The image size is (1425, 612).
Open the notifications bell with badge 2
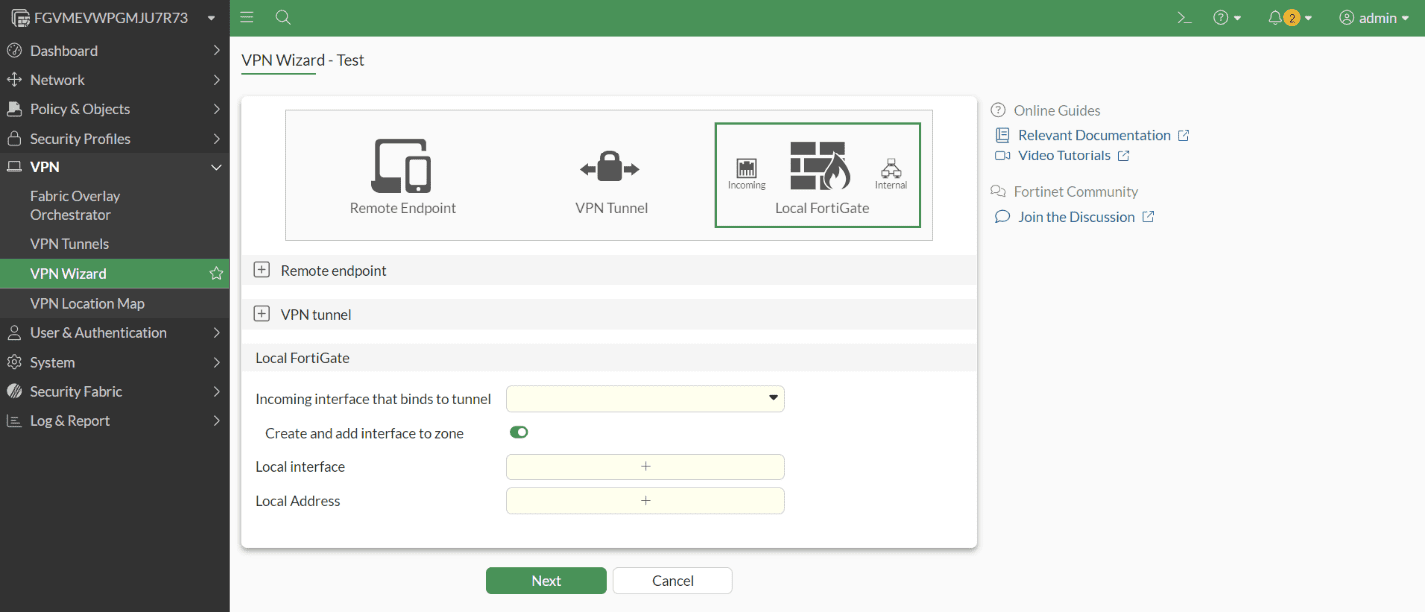1290,18
